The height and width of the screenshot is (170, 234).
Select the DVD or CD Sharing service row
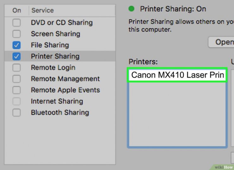coord(62,23)
